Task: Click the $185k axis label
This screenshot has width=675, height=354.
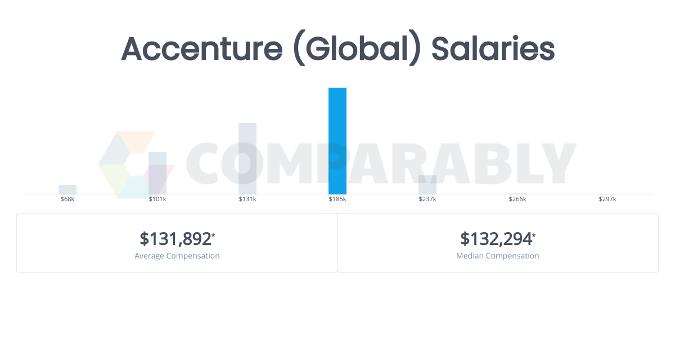Action: pyautogui.click(x=337, y=199)
